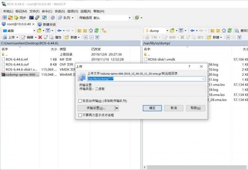Click the local panel open directory folder icon
Image resolution: width=248 pixels, height=170 pixels.
pos(39,30)
